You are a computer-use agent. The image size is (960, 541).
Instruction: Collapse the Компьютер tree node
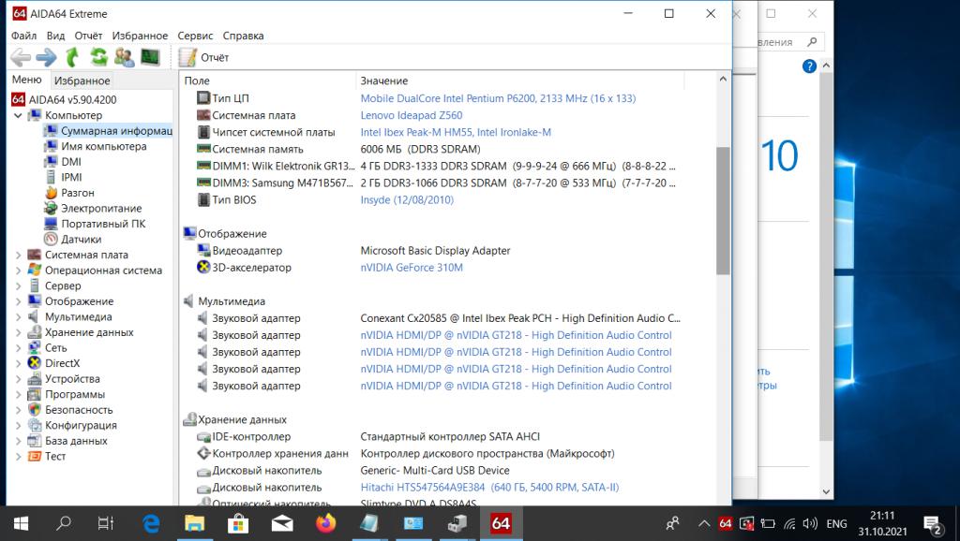click(x=18, y=115)
